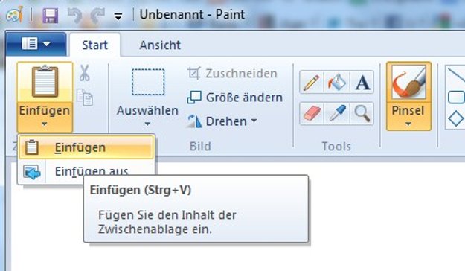The height and width of the screenshot is (271, 465).
Task: Click the Copy icon below scissors
Action: 85,97
